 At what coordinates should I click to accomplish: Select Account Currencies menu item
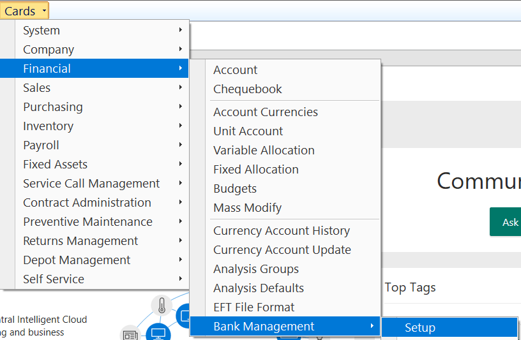click(266, 112)
